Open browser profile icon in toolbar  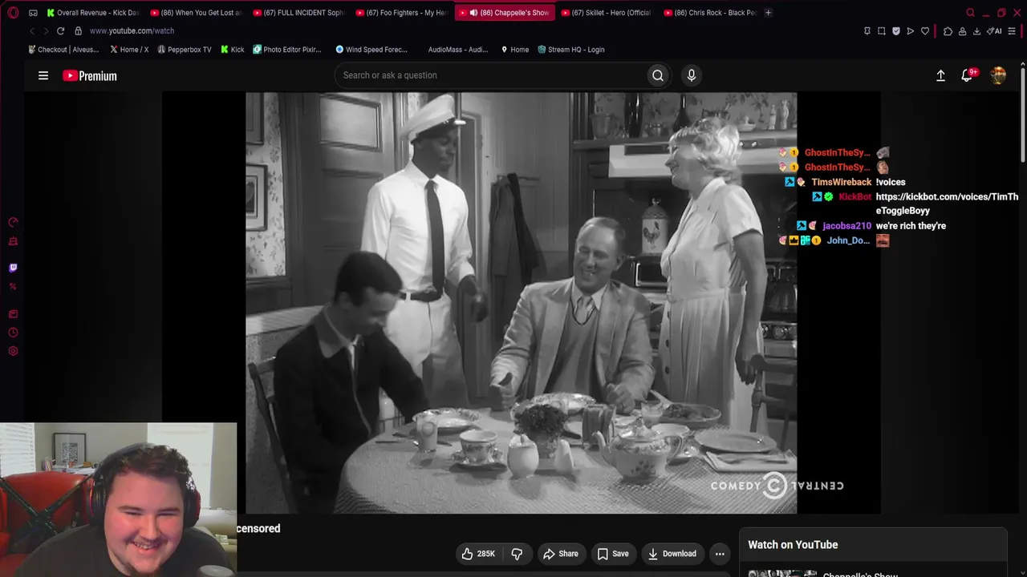(x=962, y=31)
